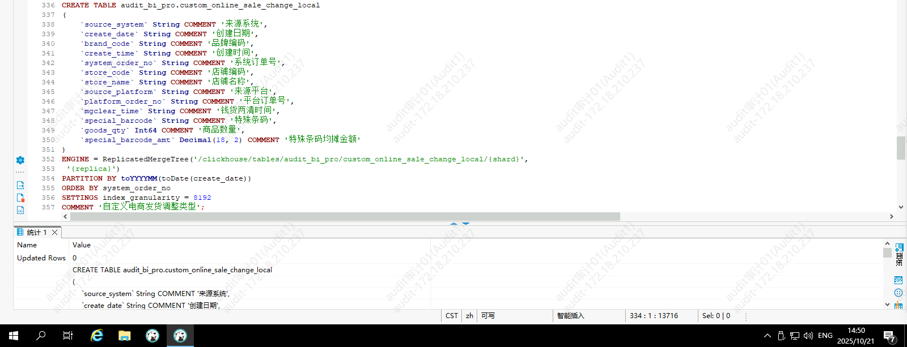The image size is (907, 347).
Task: Toggle the 可写 writable status indicator
Action: 488,316
